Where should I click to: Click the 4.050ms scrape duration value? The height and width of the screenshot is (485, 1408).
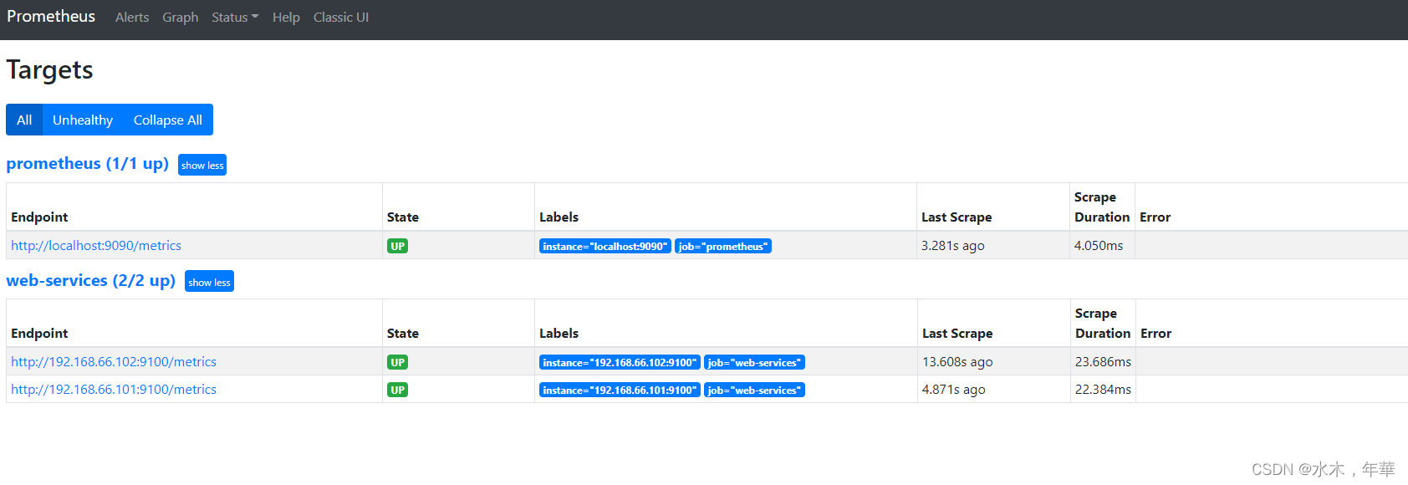point(1099,246)
